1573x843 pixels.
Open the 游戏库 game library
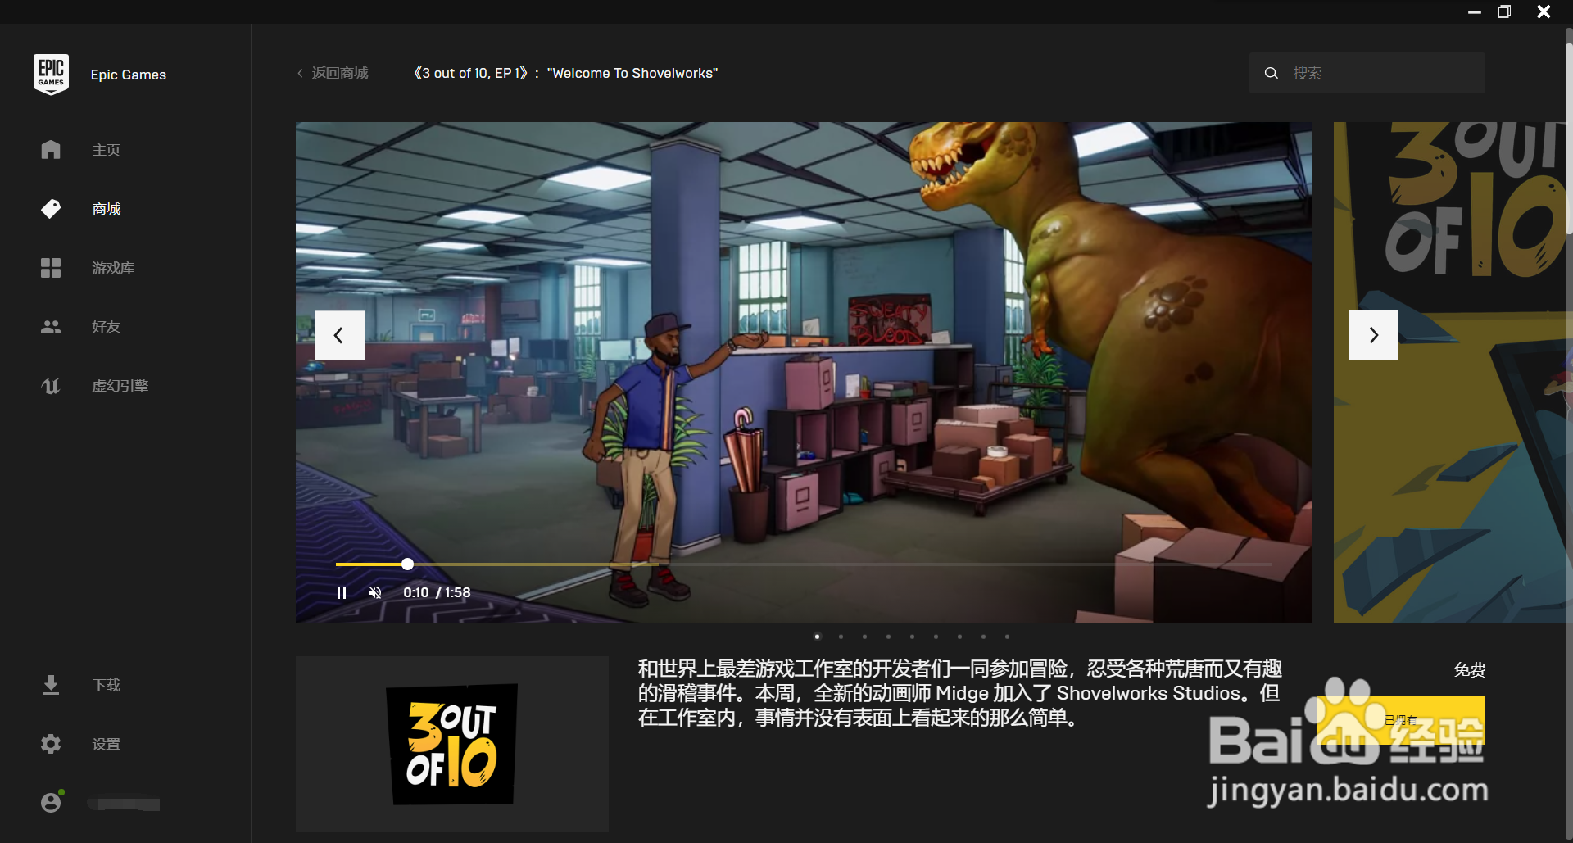click(112, 268)
